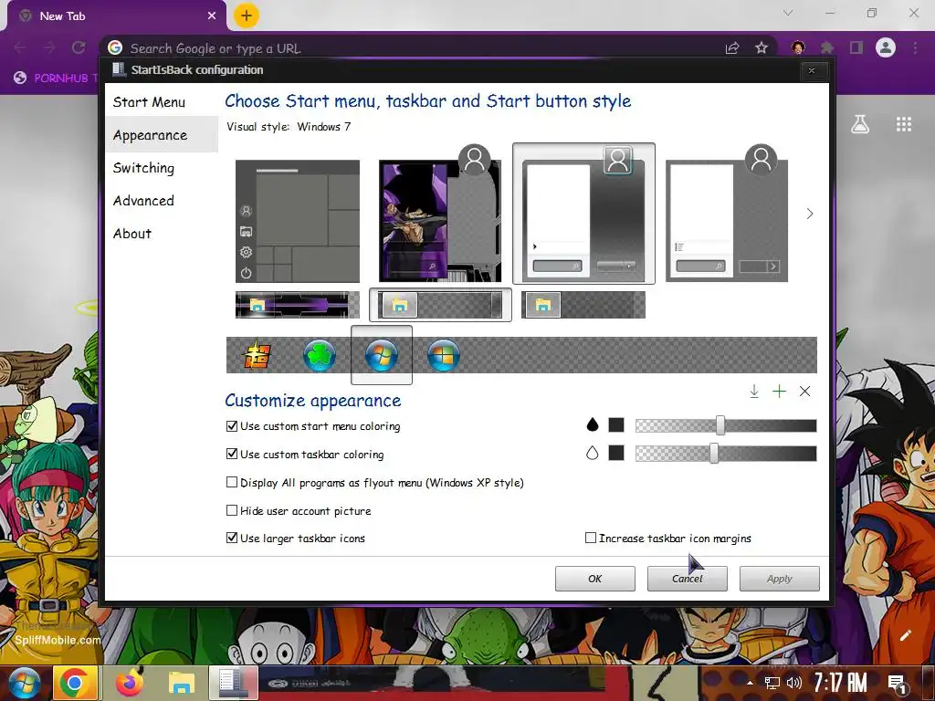Viewport: 935px width, 701px height.
Task: Bookmark this page with the star icon
Action: pyautogui.click(x=762, y=47)
